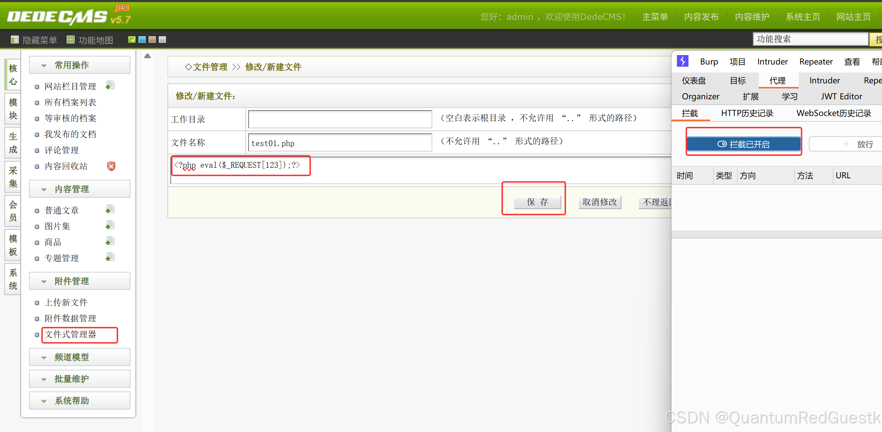
Task: Click add icon next to 图片集
Action: [x=110, y=225]
